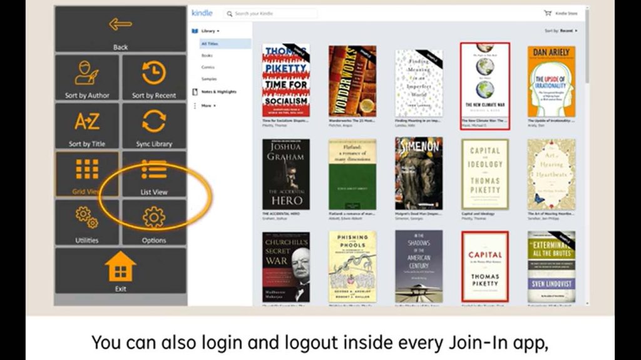
Task: Choose Sort by Recent clock icon
Action: 153,73
